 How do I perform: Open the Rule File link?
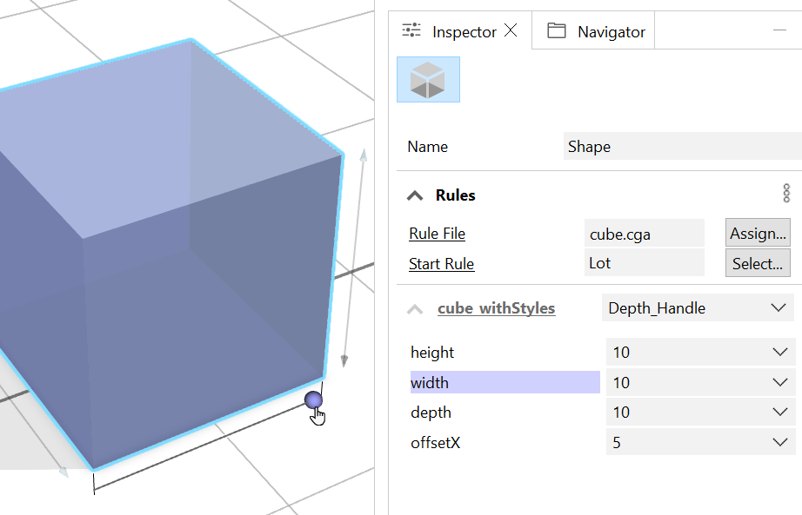click(x=437, y=234)
